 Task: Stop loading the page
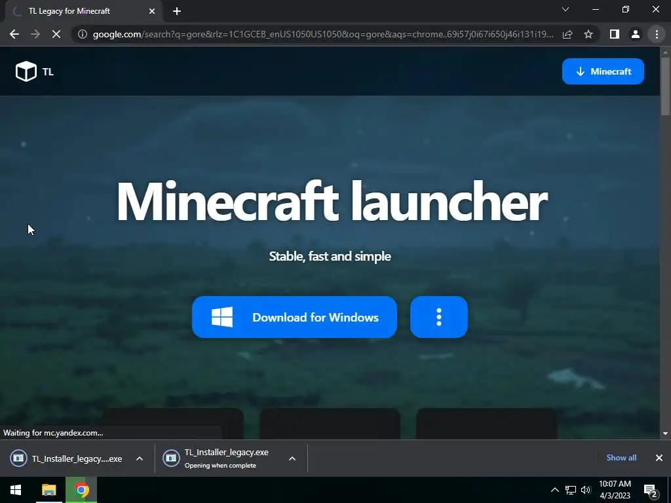[56, 34]
